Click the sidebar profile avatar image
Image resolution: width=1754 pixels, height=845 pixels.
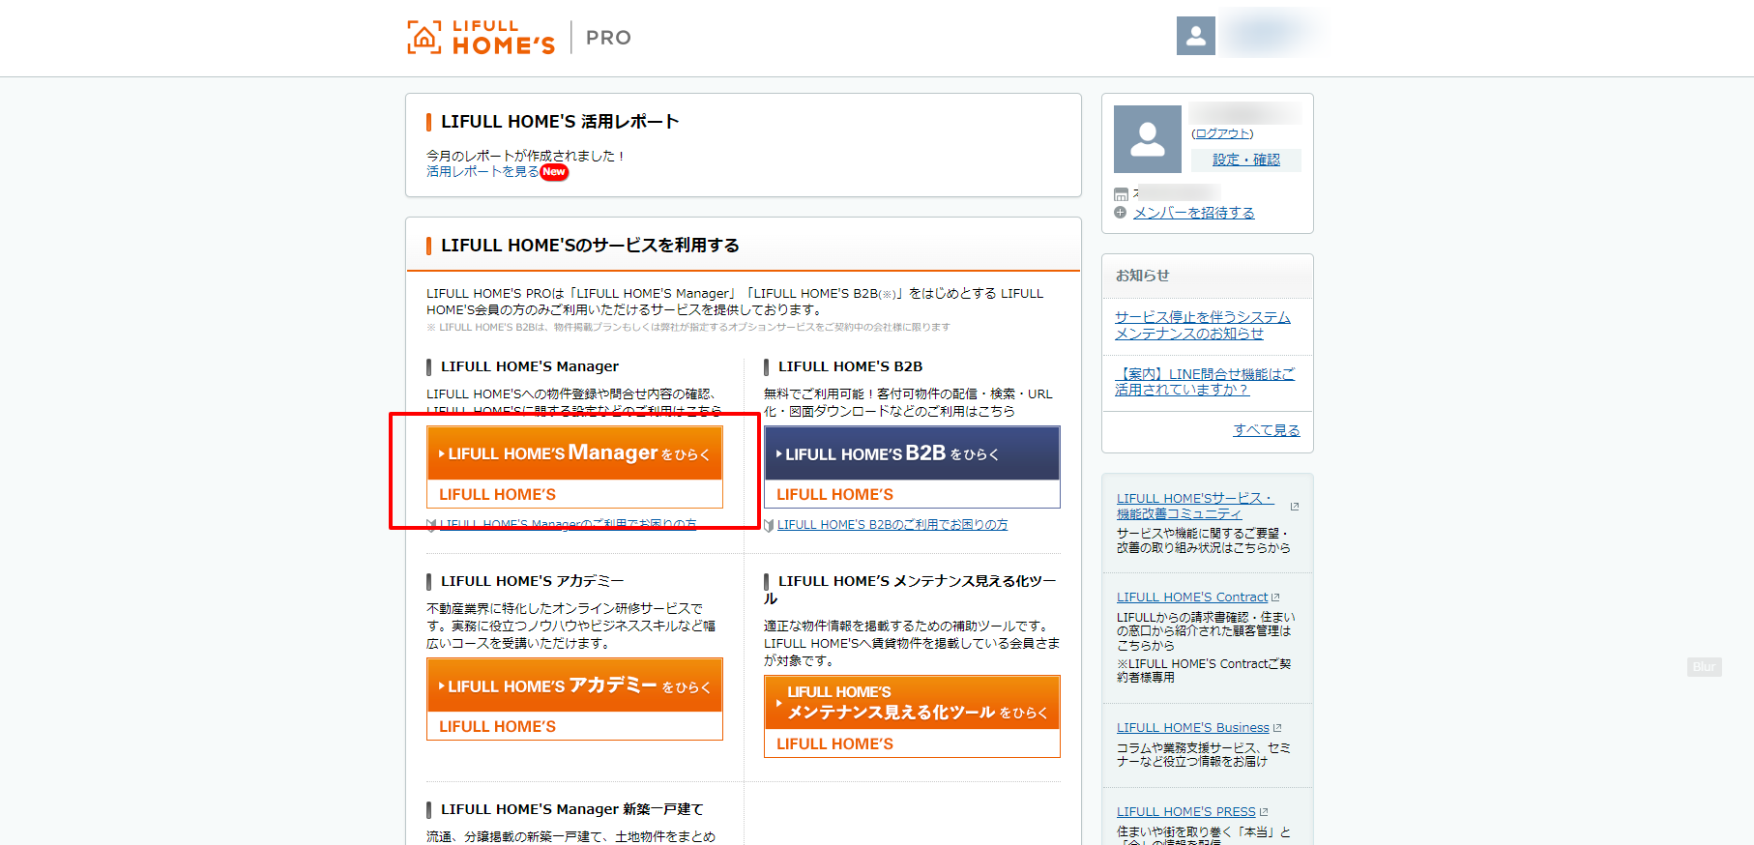(1148, 139)
